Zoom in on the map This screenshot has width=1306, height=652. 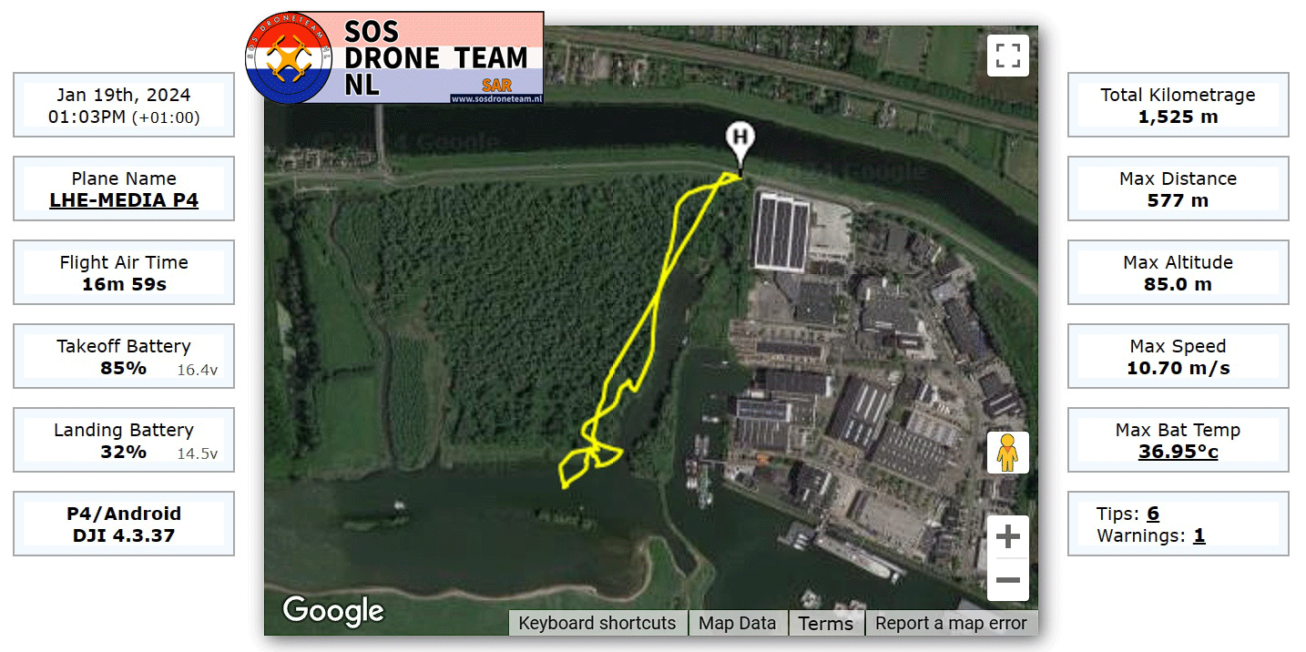click(x=1007, y=536)
